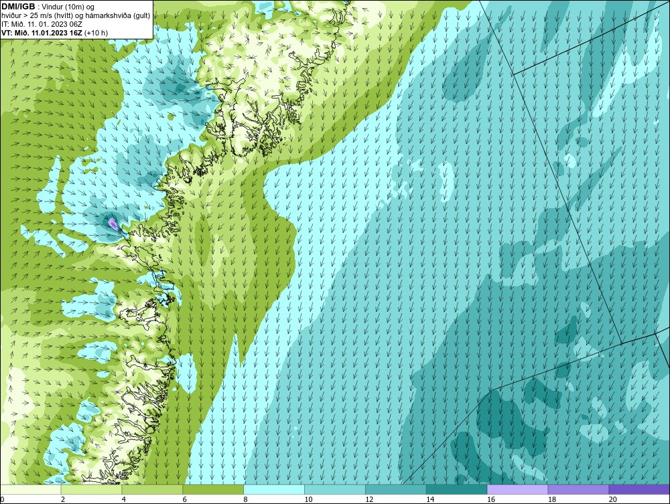Click the dark purple swatch above 20 m/s
The width and height of the screenshot is (670, 504).
pos(639,489)
